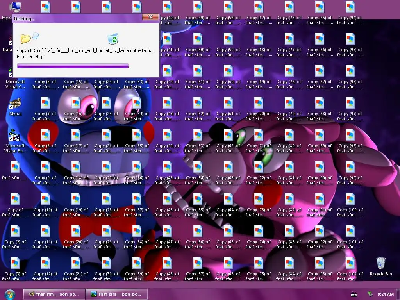Select Copy (76) of fnaf_sfm icon
The height and width of the screenshot is (300, 400).
coord(289,13)
